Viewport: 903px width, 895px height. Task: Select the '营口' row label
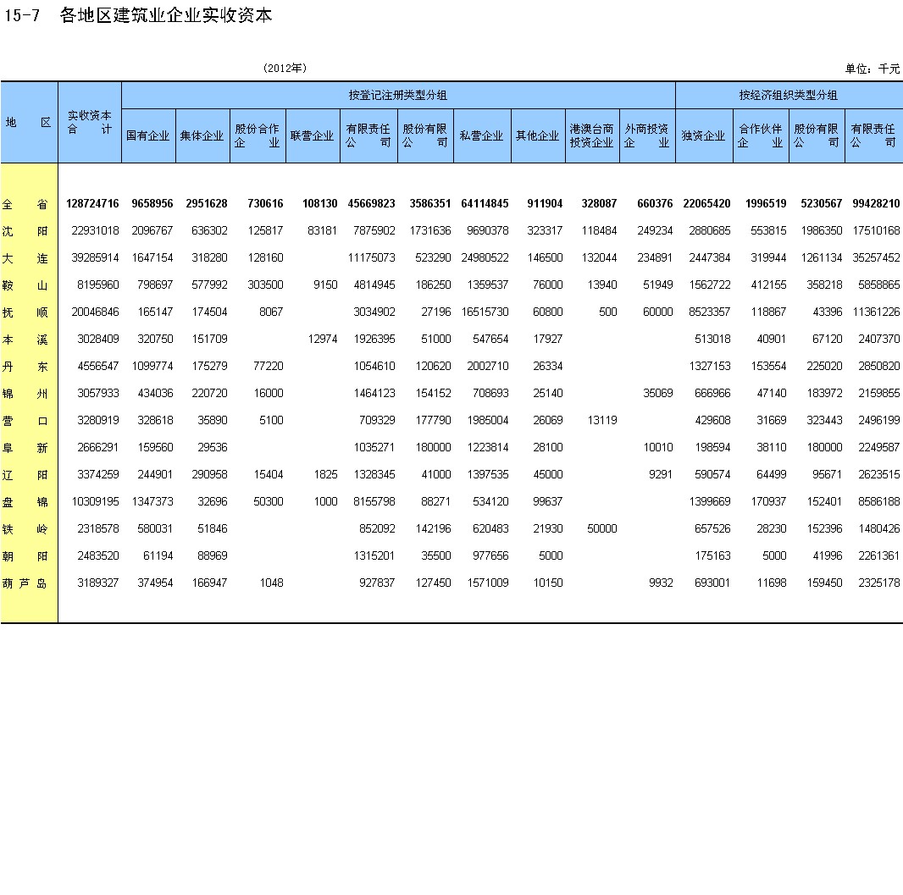(x=25, y=421)
